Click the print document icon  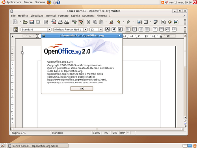tap(60, 22)
